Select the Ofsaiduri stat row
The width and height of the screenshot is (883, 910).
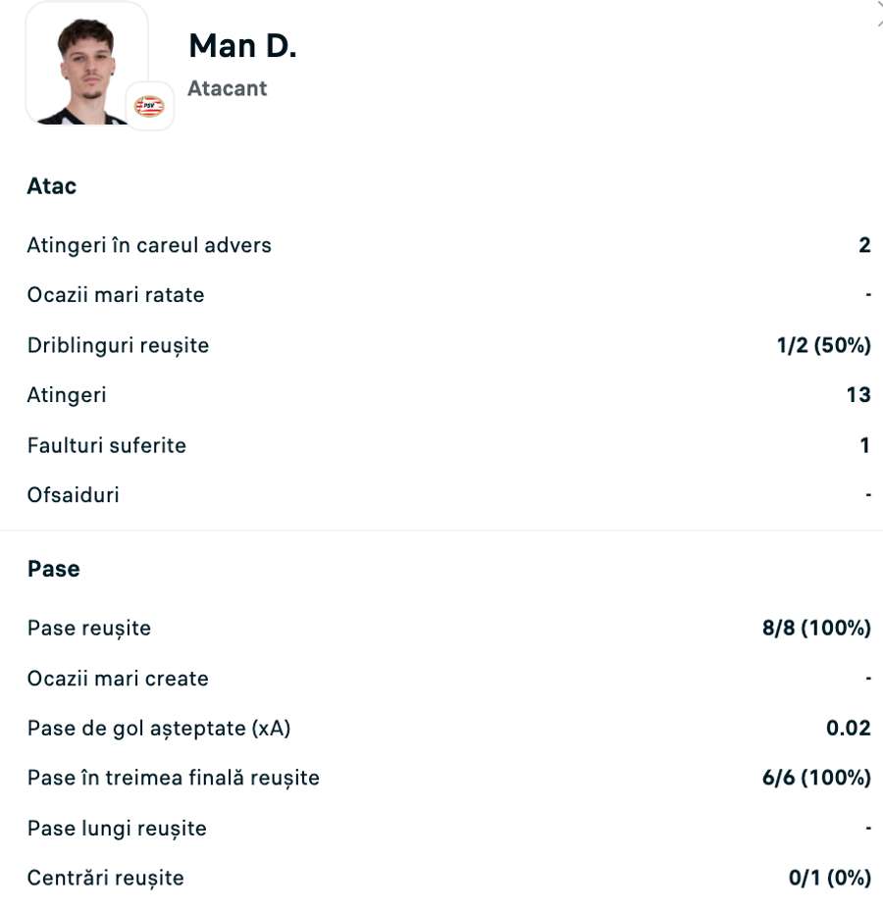(x=73, y=494)
